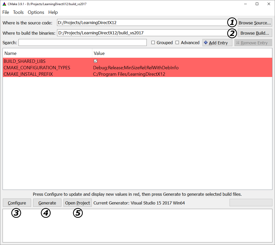Click the Browse Build button
The width and height of the screenshot is (275, 245).
pyautogui.click(x=255, y=33)
